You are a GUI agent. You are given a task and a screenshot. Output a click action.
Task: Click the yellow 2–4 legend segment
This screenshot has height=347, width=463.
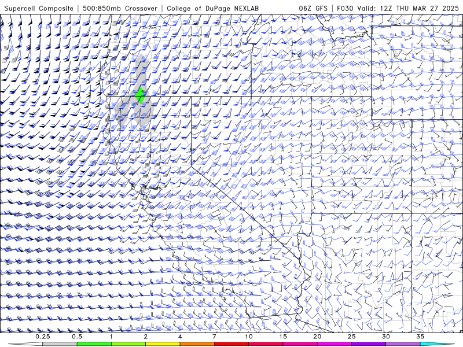coord(163,344)
